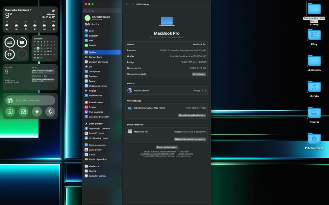The image size is (329, 205).
Task: Open Biurko i Dock settings
Action: [102, 57]
